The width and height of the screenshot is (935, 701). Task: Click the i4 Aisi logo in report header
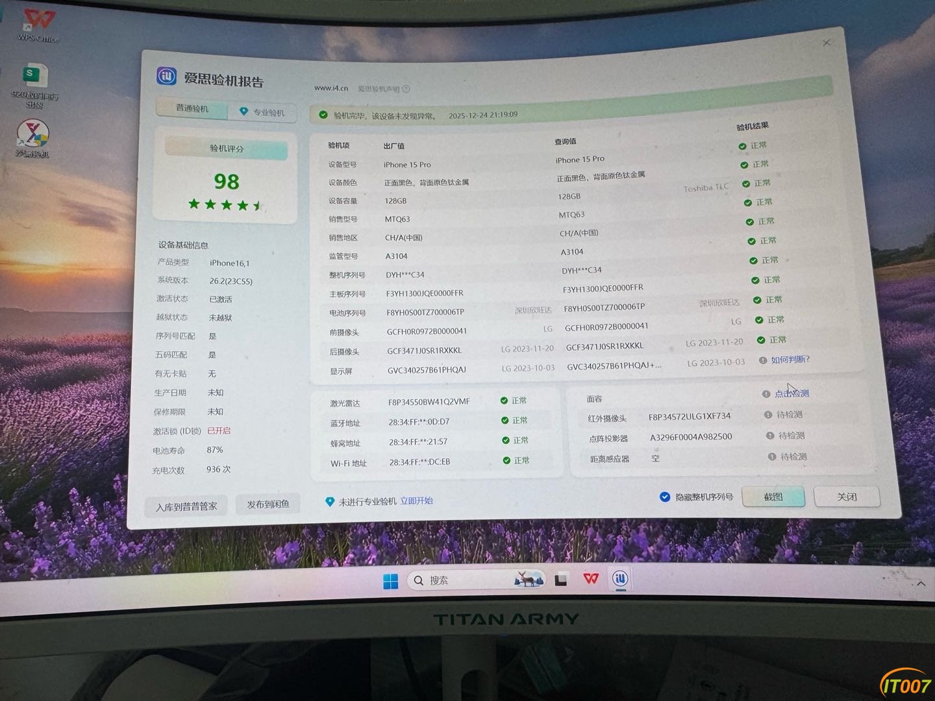pos(166,77)
